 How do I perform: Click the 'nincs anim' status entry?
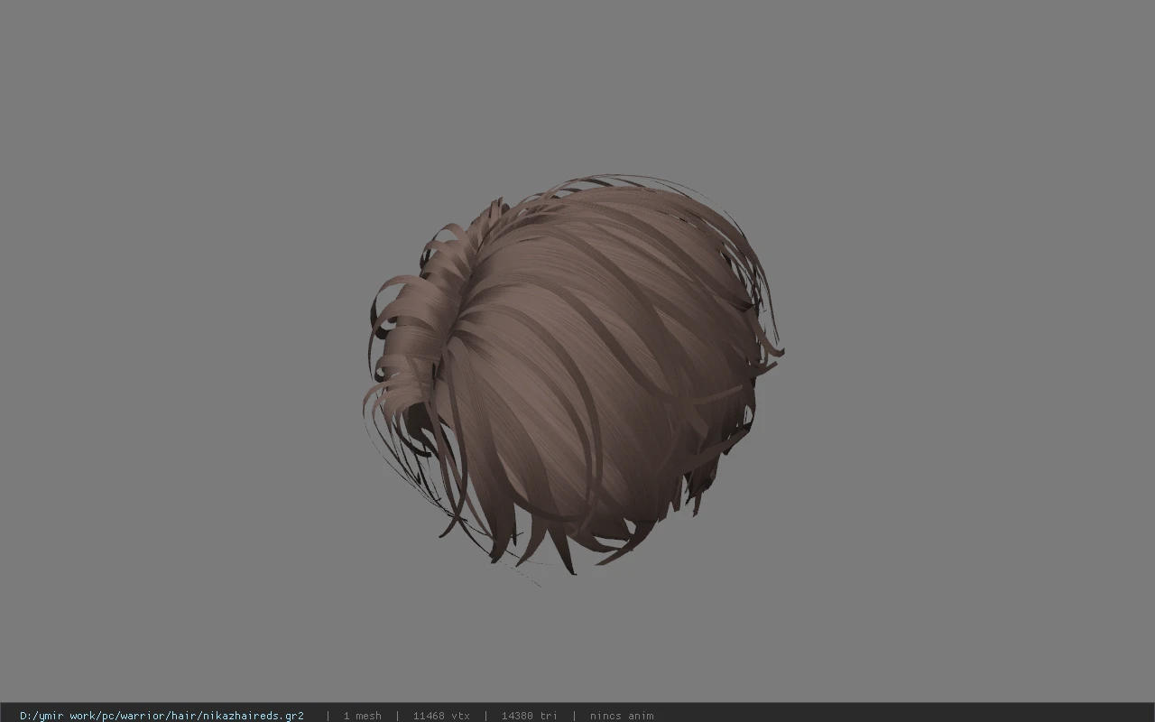622,716
